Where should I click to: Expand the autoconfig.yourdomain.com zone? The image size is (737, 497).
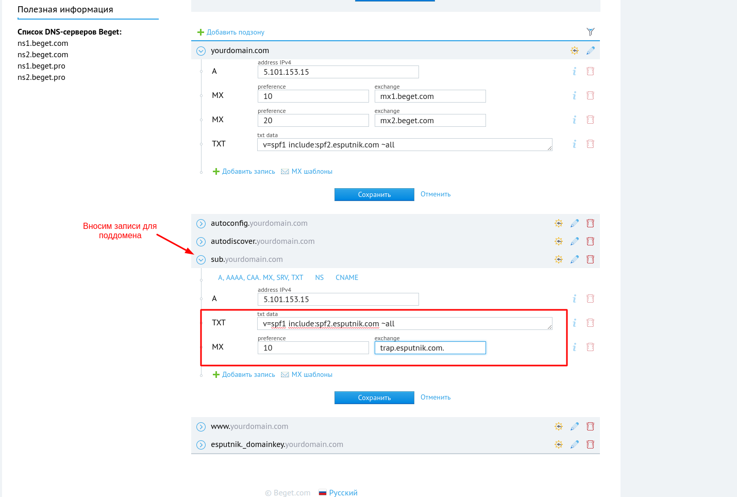click(201, 223)
